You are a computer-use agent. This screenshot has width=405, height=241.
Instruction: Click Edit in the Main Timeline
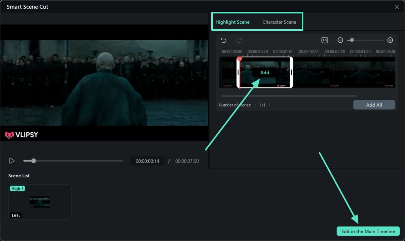(368, 231)
